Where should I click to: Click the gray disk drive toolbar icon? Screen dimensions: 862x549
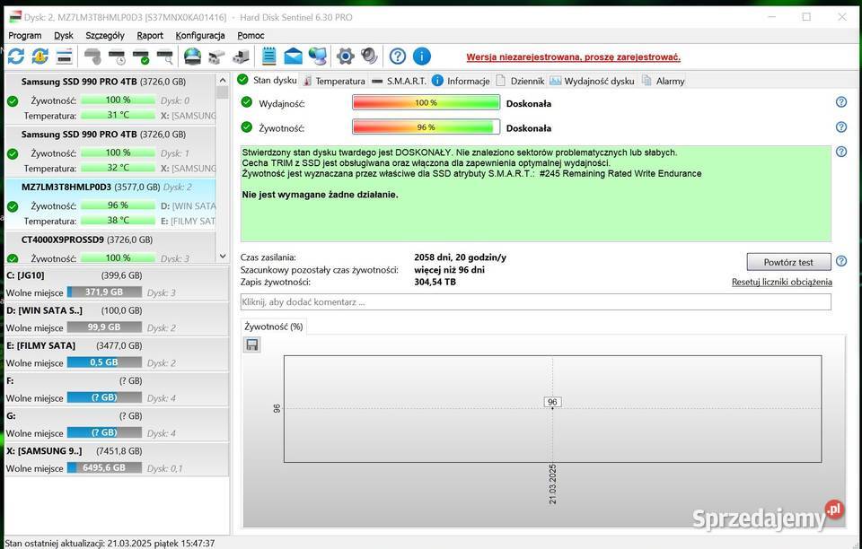92,56
